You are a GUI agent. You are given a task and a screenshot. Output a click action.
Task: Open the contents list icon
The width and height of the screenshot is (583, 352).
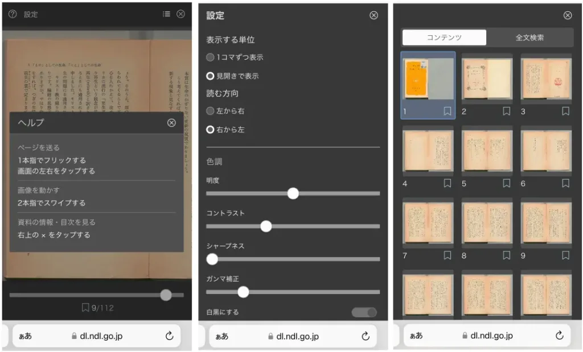click(166, 14)
